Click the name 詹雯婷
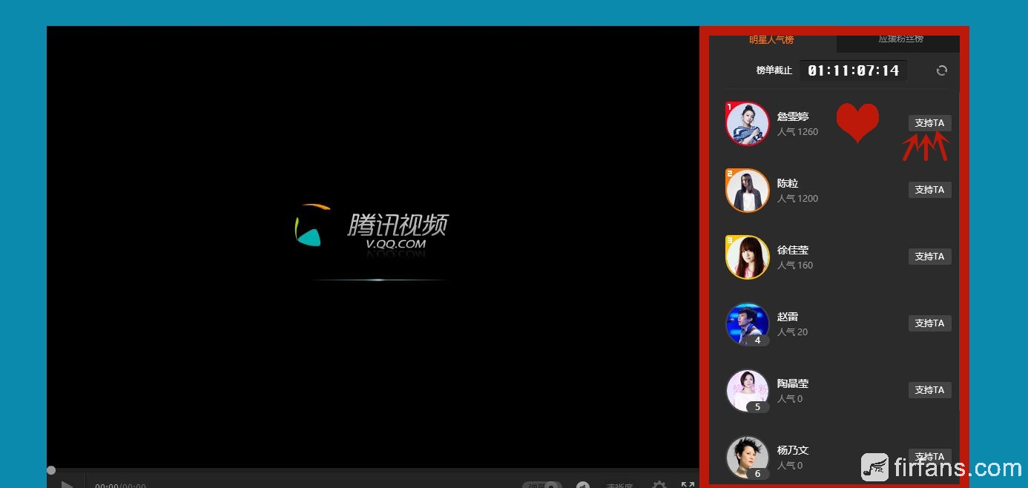 pos(793,116)
